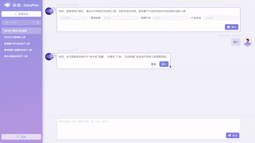Click the bot fish avatar on the second message
This screenshot has height=143, width=255.
coord(49,57)
